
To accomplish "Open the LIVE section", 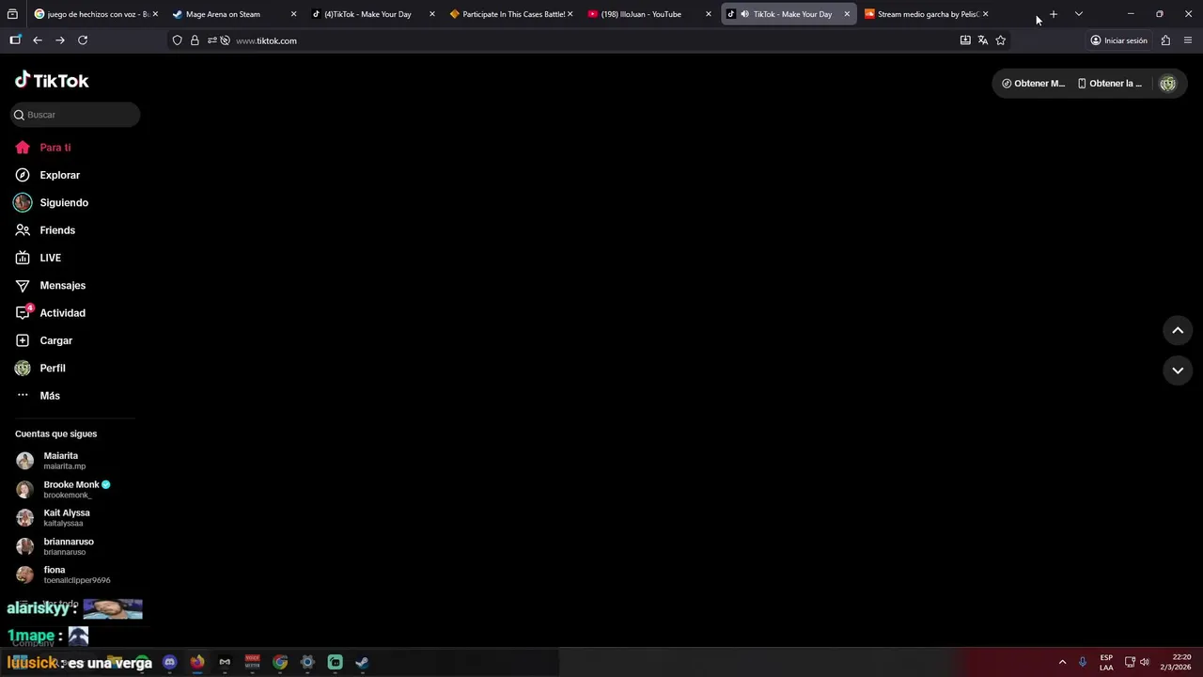I will pyautogui.click(x=39, y=258).
